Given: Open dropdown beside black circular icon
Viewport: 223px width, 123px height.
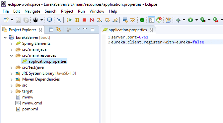Looking at the screenshot, I should [x=41, y=20].
